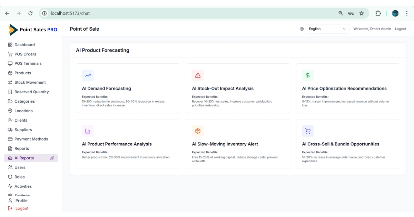
Task: Reload the page with browser refresh button
Action: point(30,13)
